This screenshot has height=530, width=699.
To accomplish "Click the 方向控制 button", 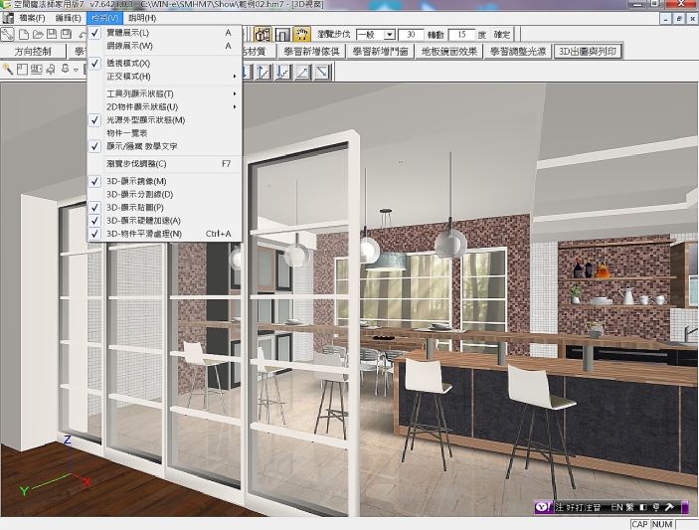I will tap(33, 52).
